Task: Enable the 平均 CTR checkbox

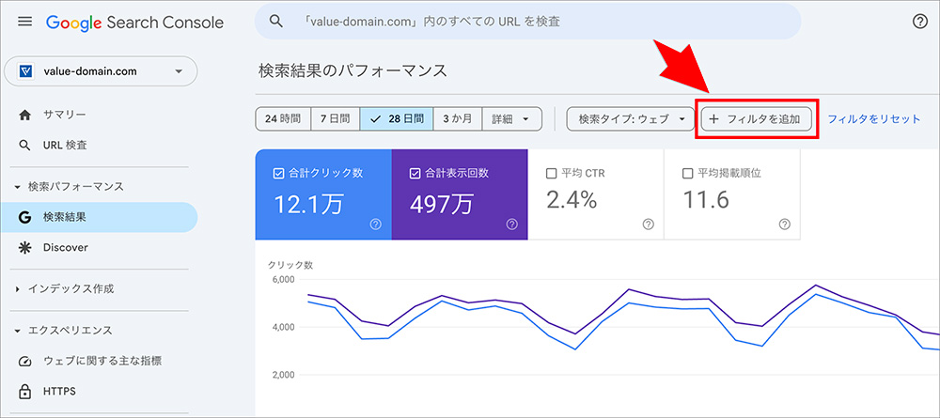Action: [551, 174]
